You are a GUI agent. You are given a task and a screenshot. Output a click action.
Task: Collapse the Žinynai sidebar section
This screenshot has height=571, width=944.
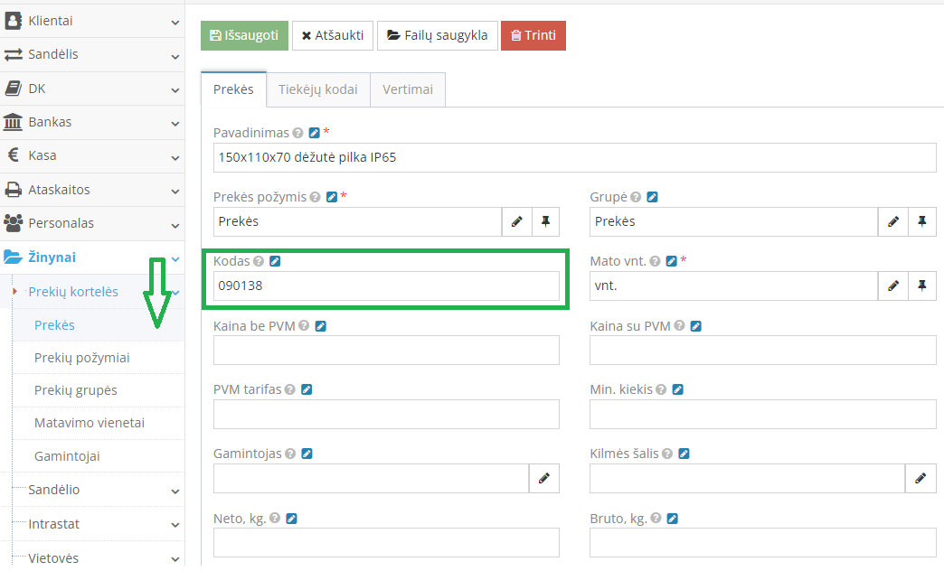coord(90,257)
